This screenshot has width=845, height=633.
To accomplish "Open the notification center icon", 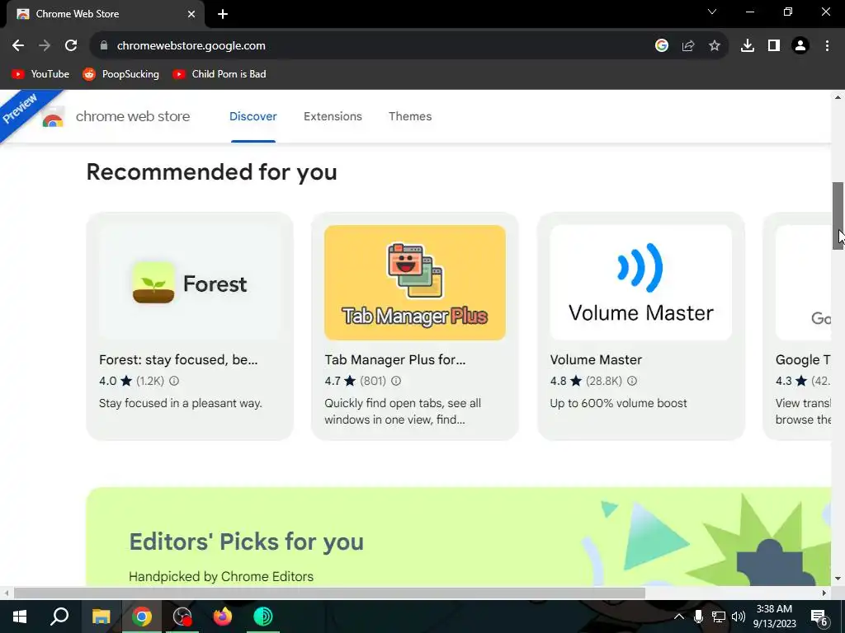I will click(x=819, y=617).
